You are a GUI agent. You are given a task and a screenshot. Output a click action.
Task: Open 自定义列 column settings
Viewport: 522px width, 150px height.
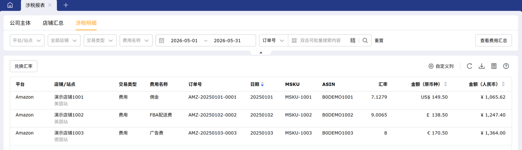point(441,66)
